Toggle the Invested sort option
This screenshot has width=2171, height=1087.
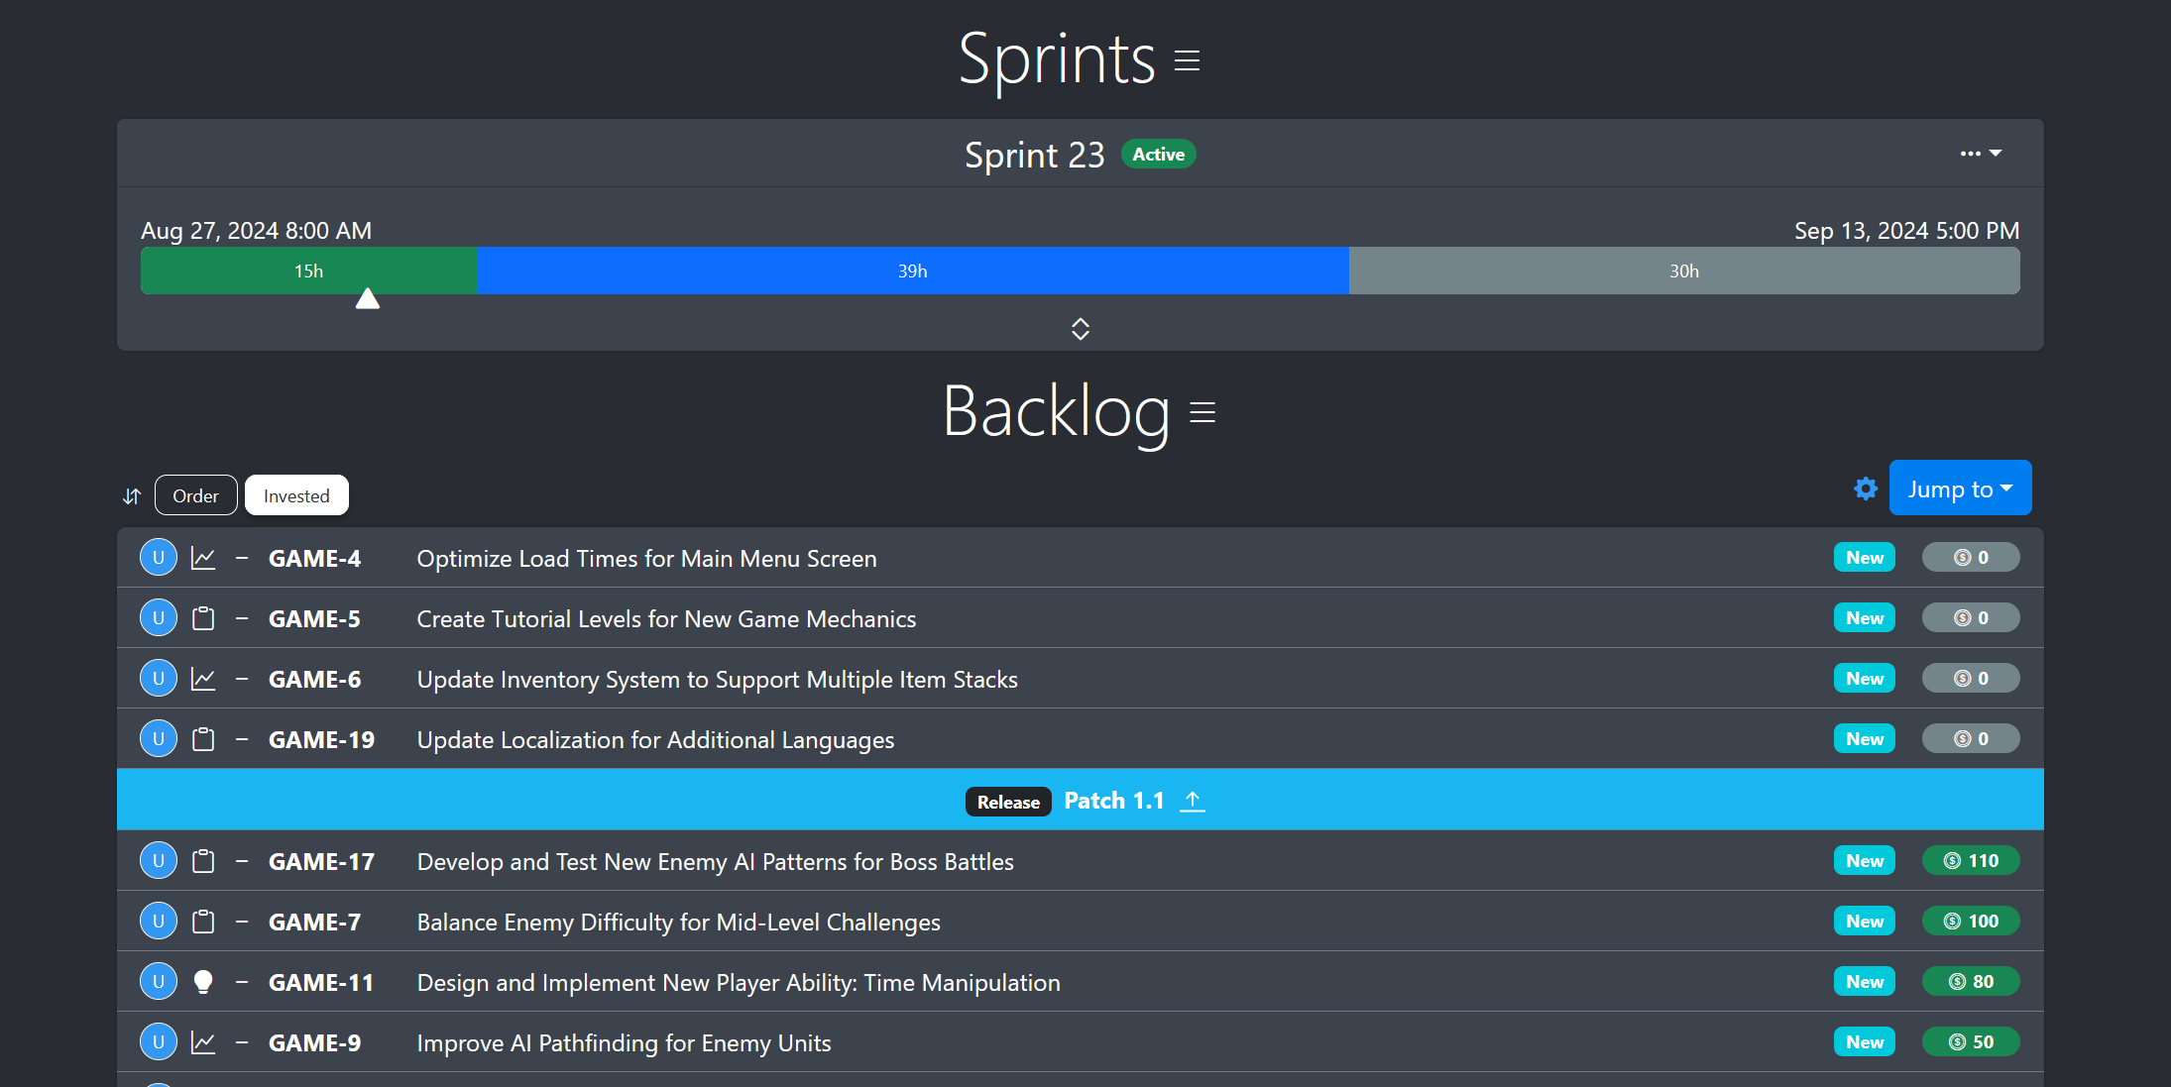pyautogui.click(x=295, y=494)
